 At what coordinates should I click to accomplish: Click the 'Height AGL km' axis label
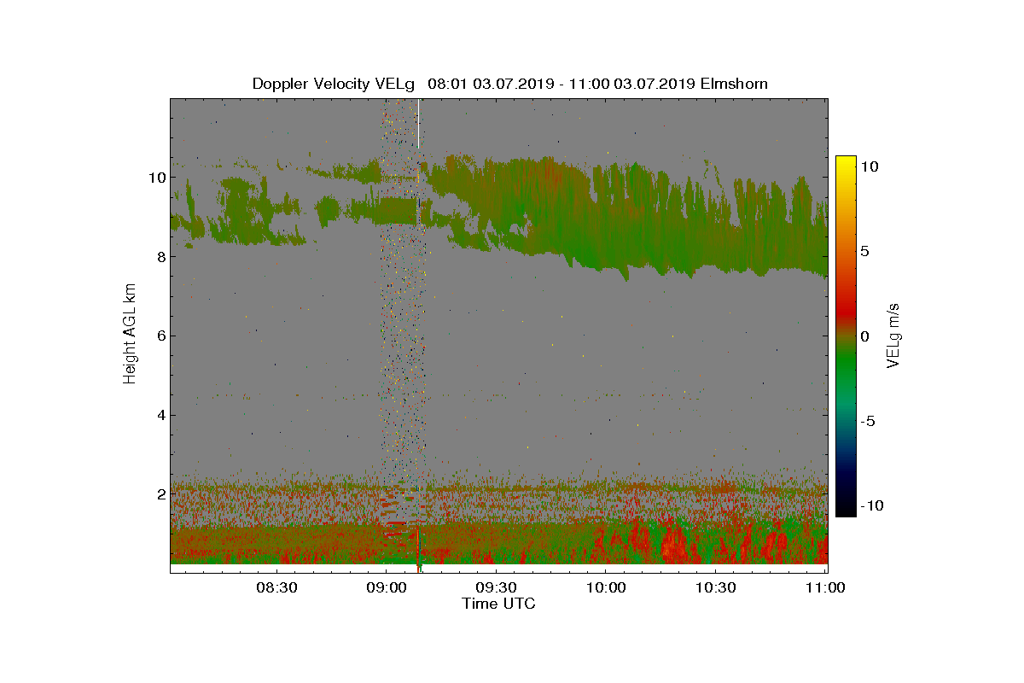click(130, 336)
